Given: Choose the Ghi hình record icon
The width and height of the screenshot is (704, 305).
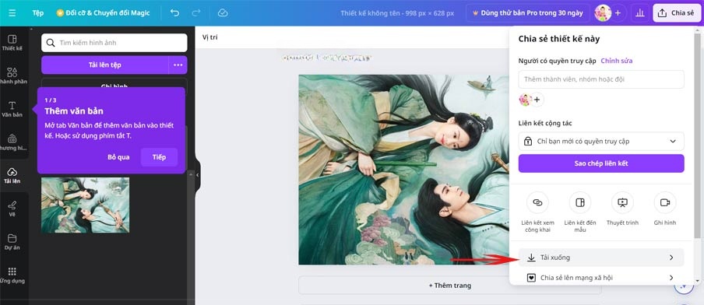Looking at the screenshot, I should 665,202.
